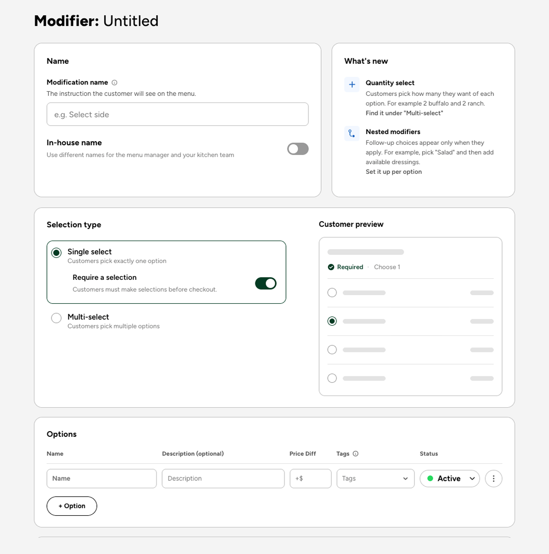Click the option Description input field

pos(223,479)
